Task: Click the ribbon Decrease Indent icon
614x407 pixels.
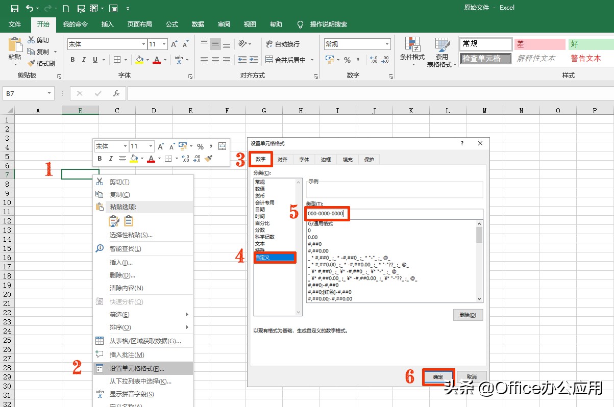Action: [x=242, y=60]
